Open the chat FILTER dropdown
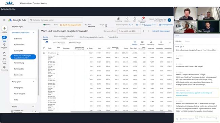 [x=180, y=46]
